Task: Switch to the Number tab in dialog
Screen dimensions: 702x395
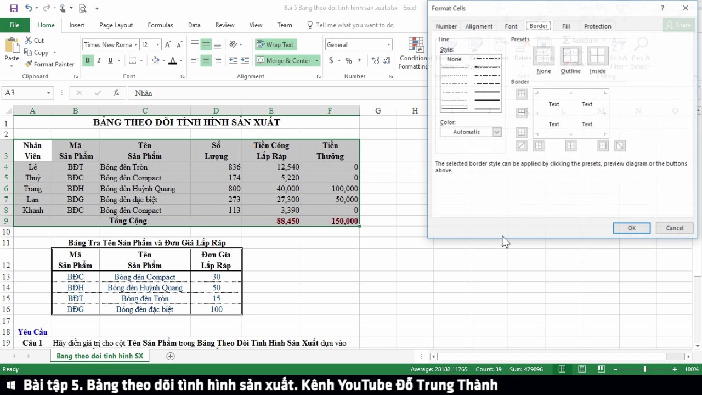Action: [x=446, y=26]
